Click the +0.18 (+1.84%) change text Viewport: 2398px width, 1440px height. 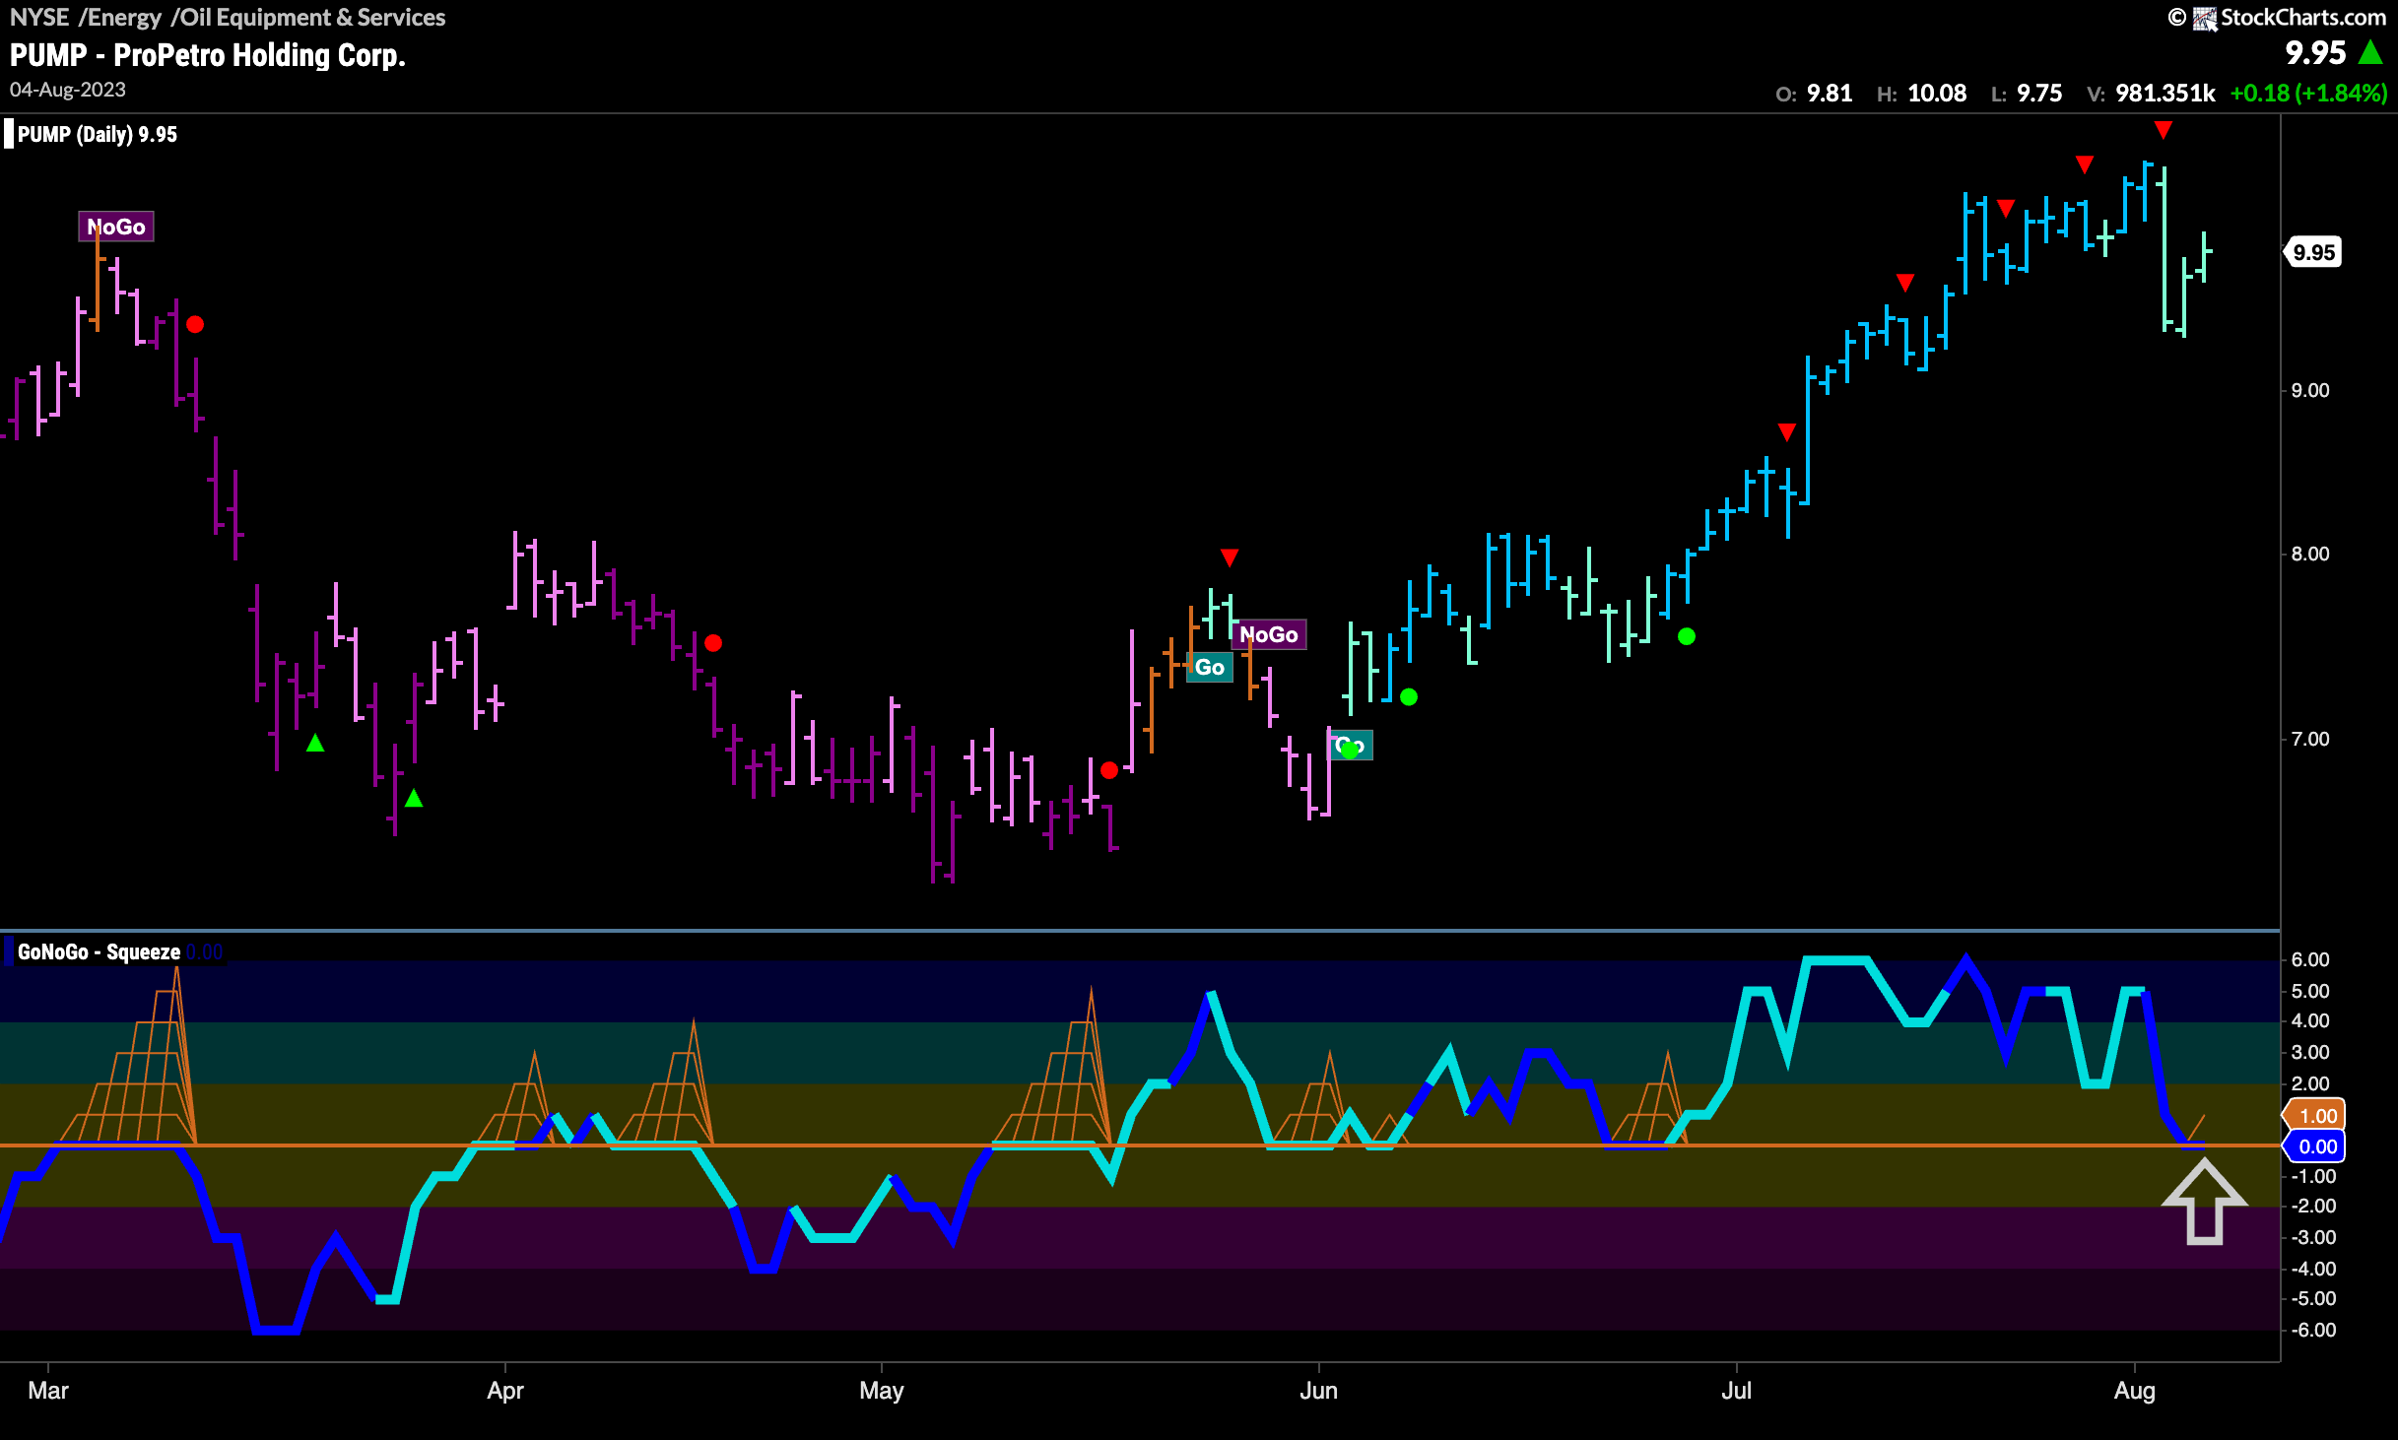click(2309, 94)
